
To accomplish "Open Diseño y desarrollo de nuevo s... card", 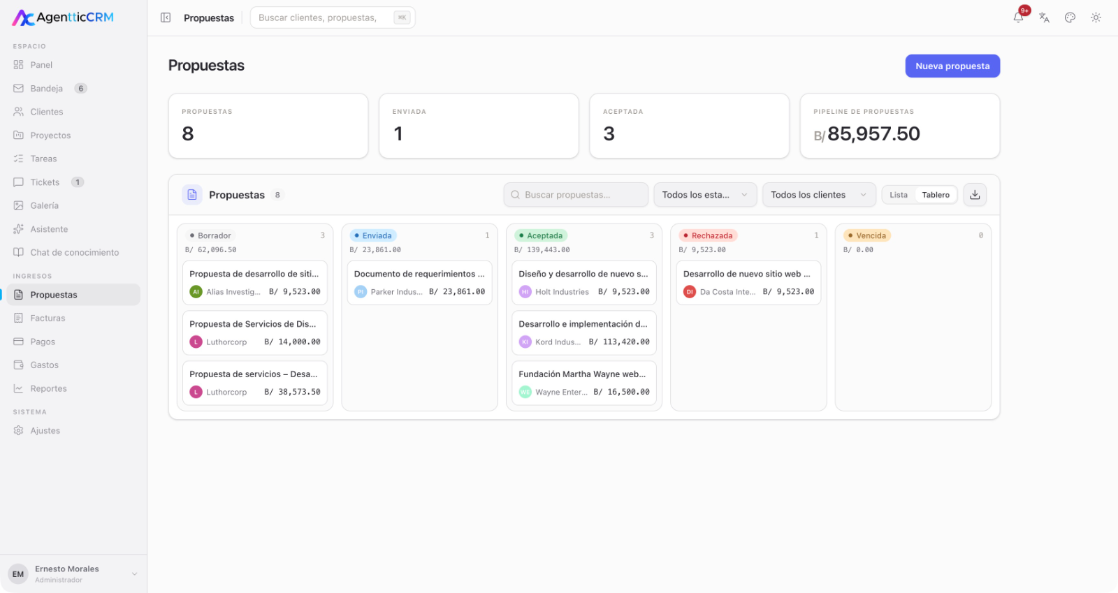I will [x=584, y=283].
